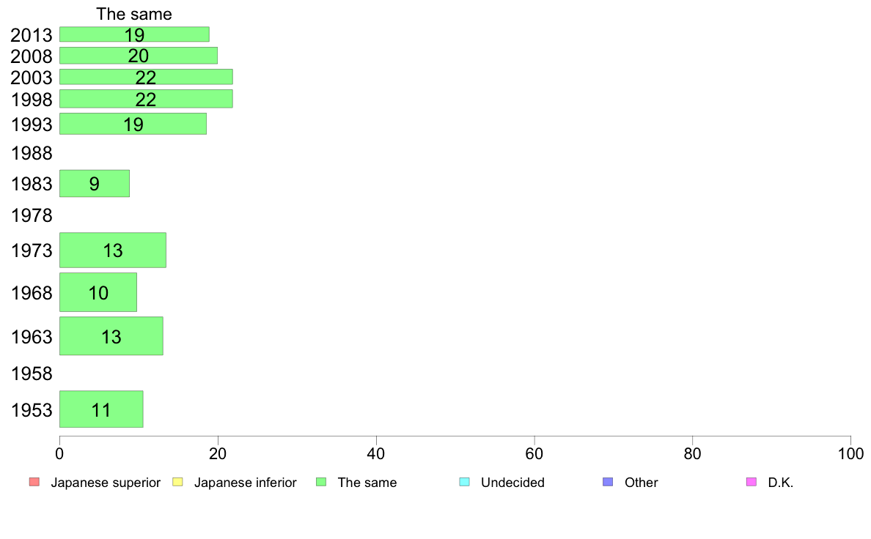This screenshot has height=539, width=871.
Task: Select the 1968 bar showing 10
Action: (x=98, y=292)
